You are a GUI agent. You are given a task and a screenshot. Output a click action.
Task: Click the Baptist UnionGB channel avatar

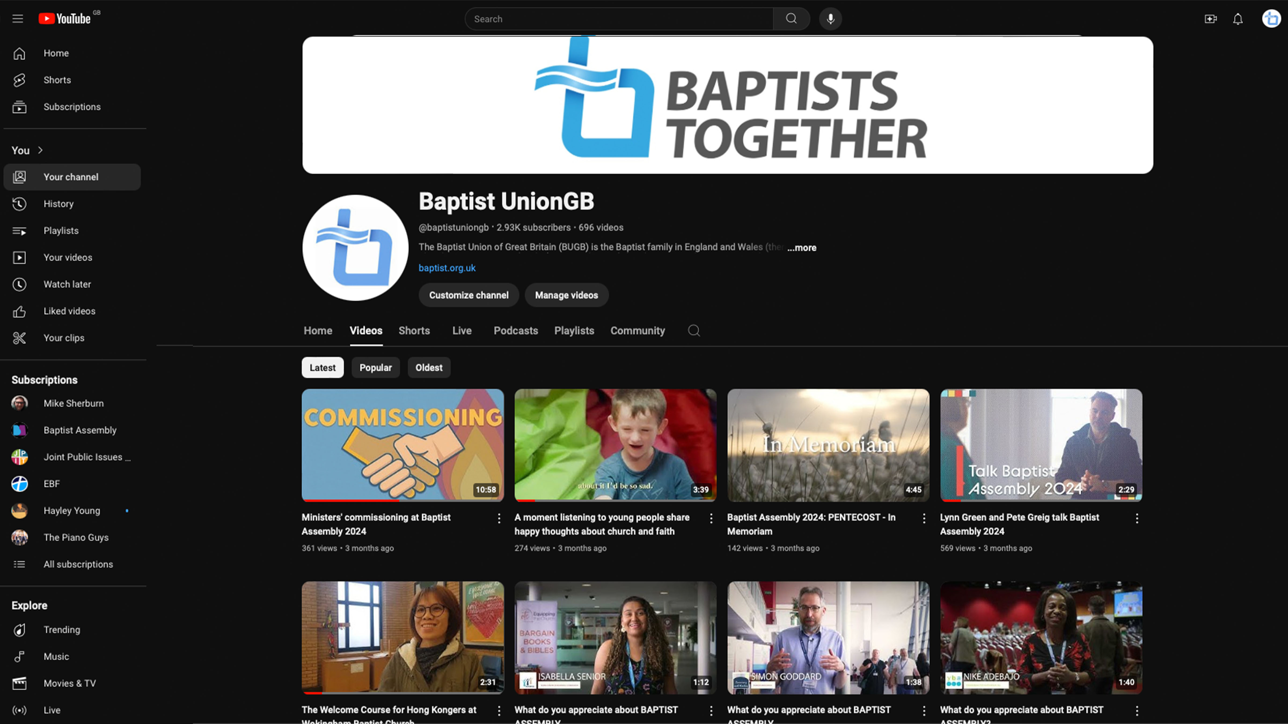[x=356, y=248]
